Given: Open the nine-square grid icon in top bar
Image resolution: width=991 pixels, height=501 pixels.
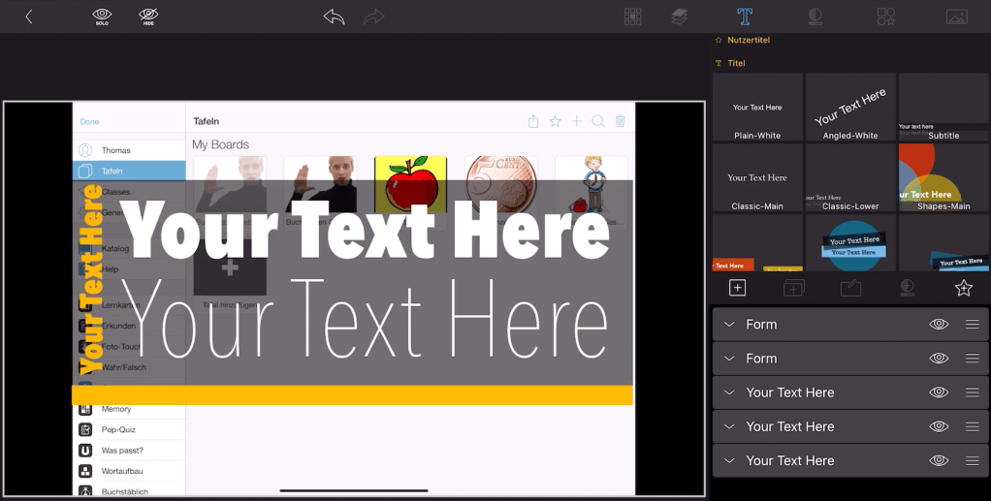Looking at the screenshot, I should pos(632,16).
